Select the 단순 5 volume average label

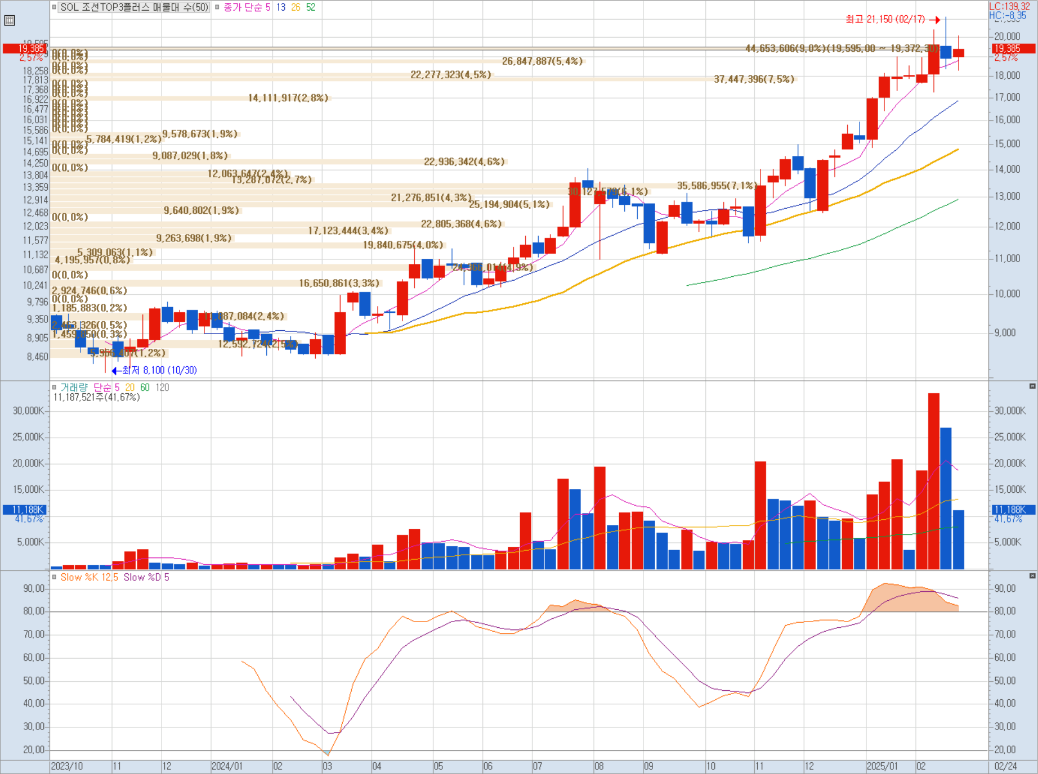(106, 387)
